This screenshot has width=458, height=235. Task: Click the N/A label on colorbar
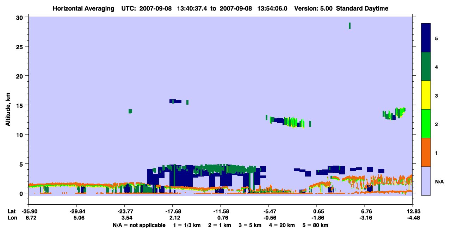[x=439, y=181]
